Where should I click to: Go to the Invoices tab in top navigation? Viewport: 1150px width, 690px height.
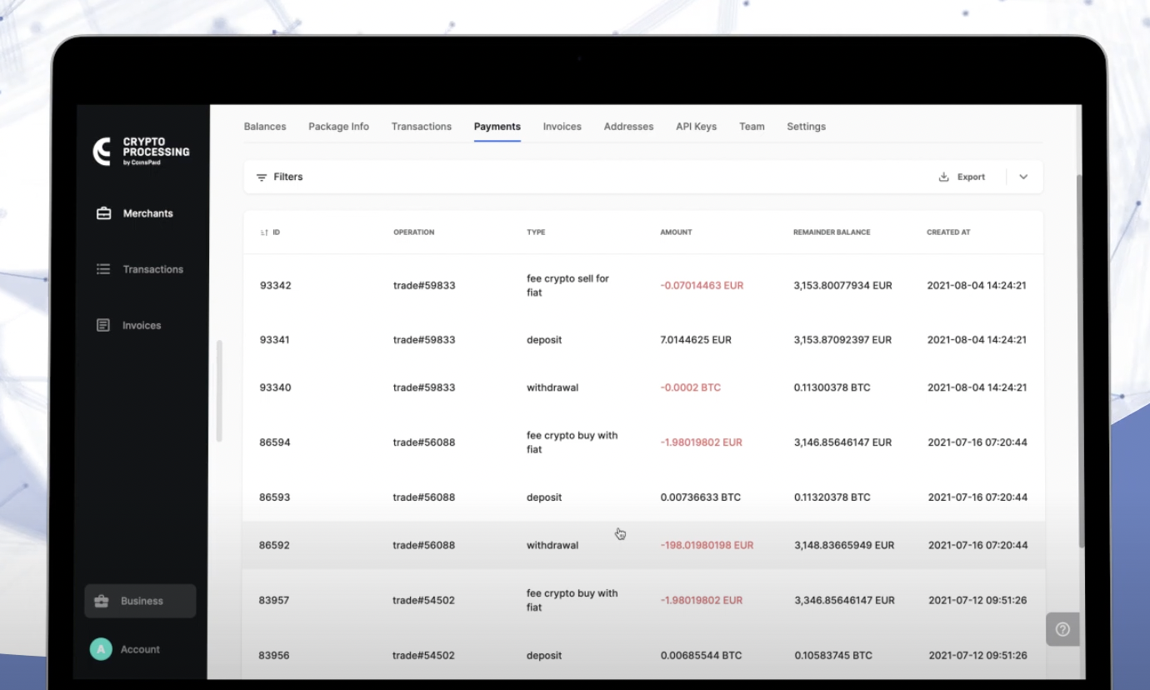click(x=562, y=127)
